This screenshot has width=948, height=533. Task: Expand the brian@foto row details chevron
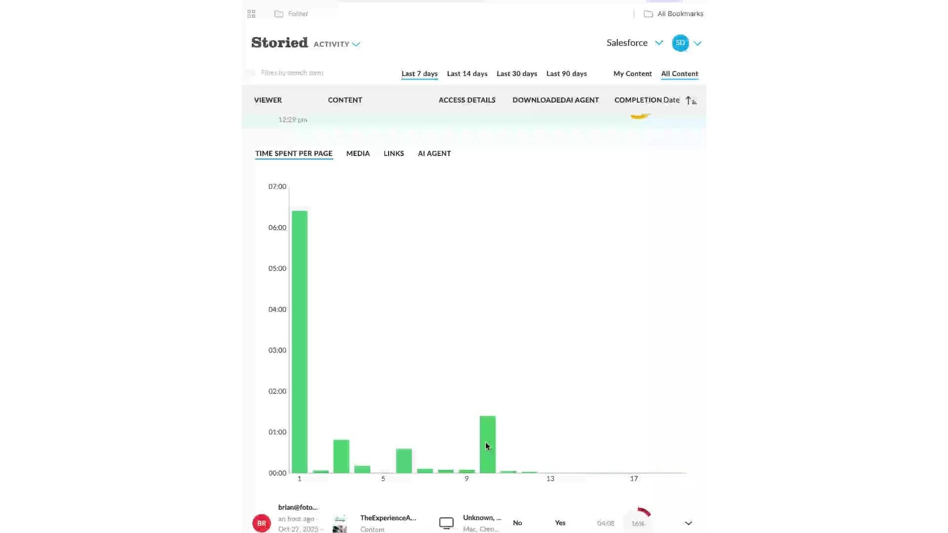(688, 523)
